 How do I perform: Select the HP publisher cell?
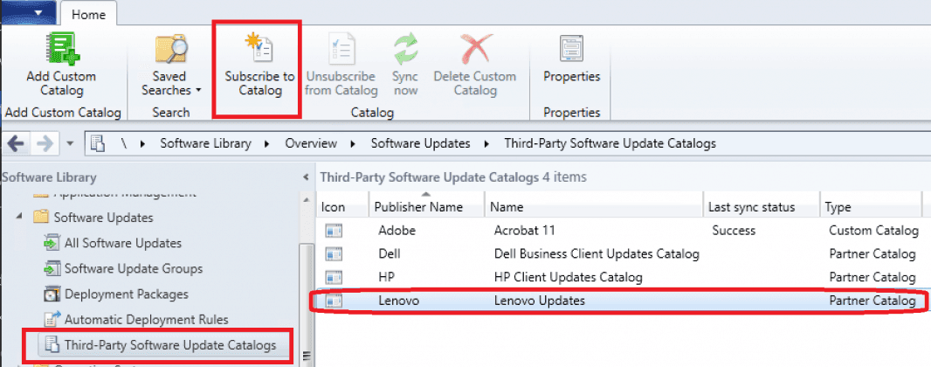pos(387,277)
